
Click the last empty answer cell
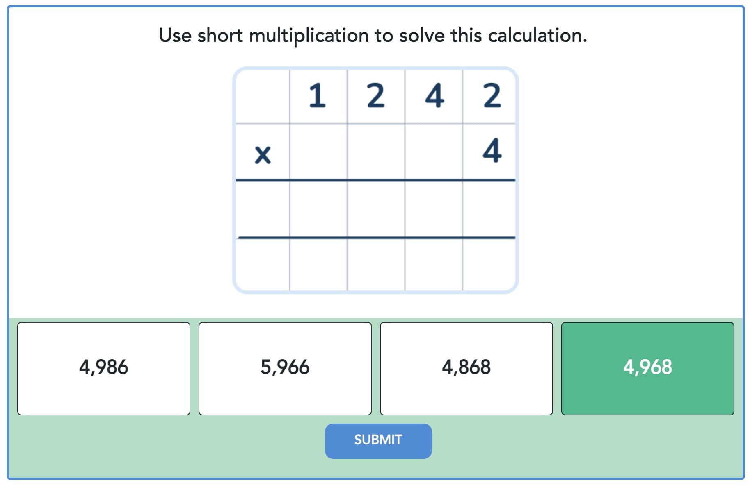click(491, 209)
